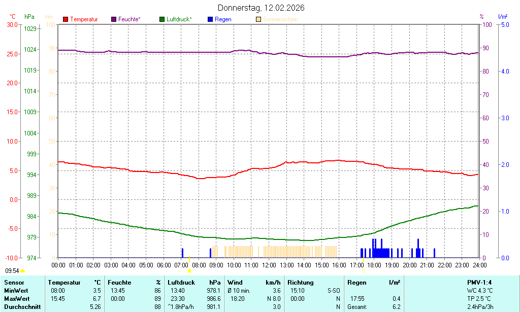Select the Durchschnitt row label
The height and width of the screenshot is (312, 520).
[x=22, y=307]
